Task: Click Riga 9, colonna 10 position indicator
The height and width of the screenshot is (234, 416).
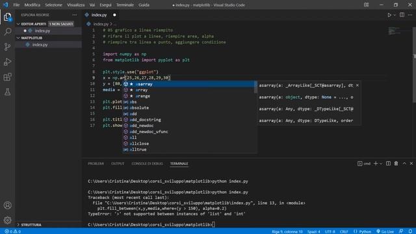Action: pyautogui.click(x=287, y=231)
